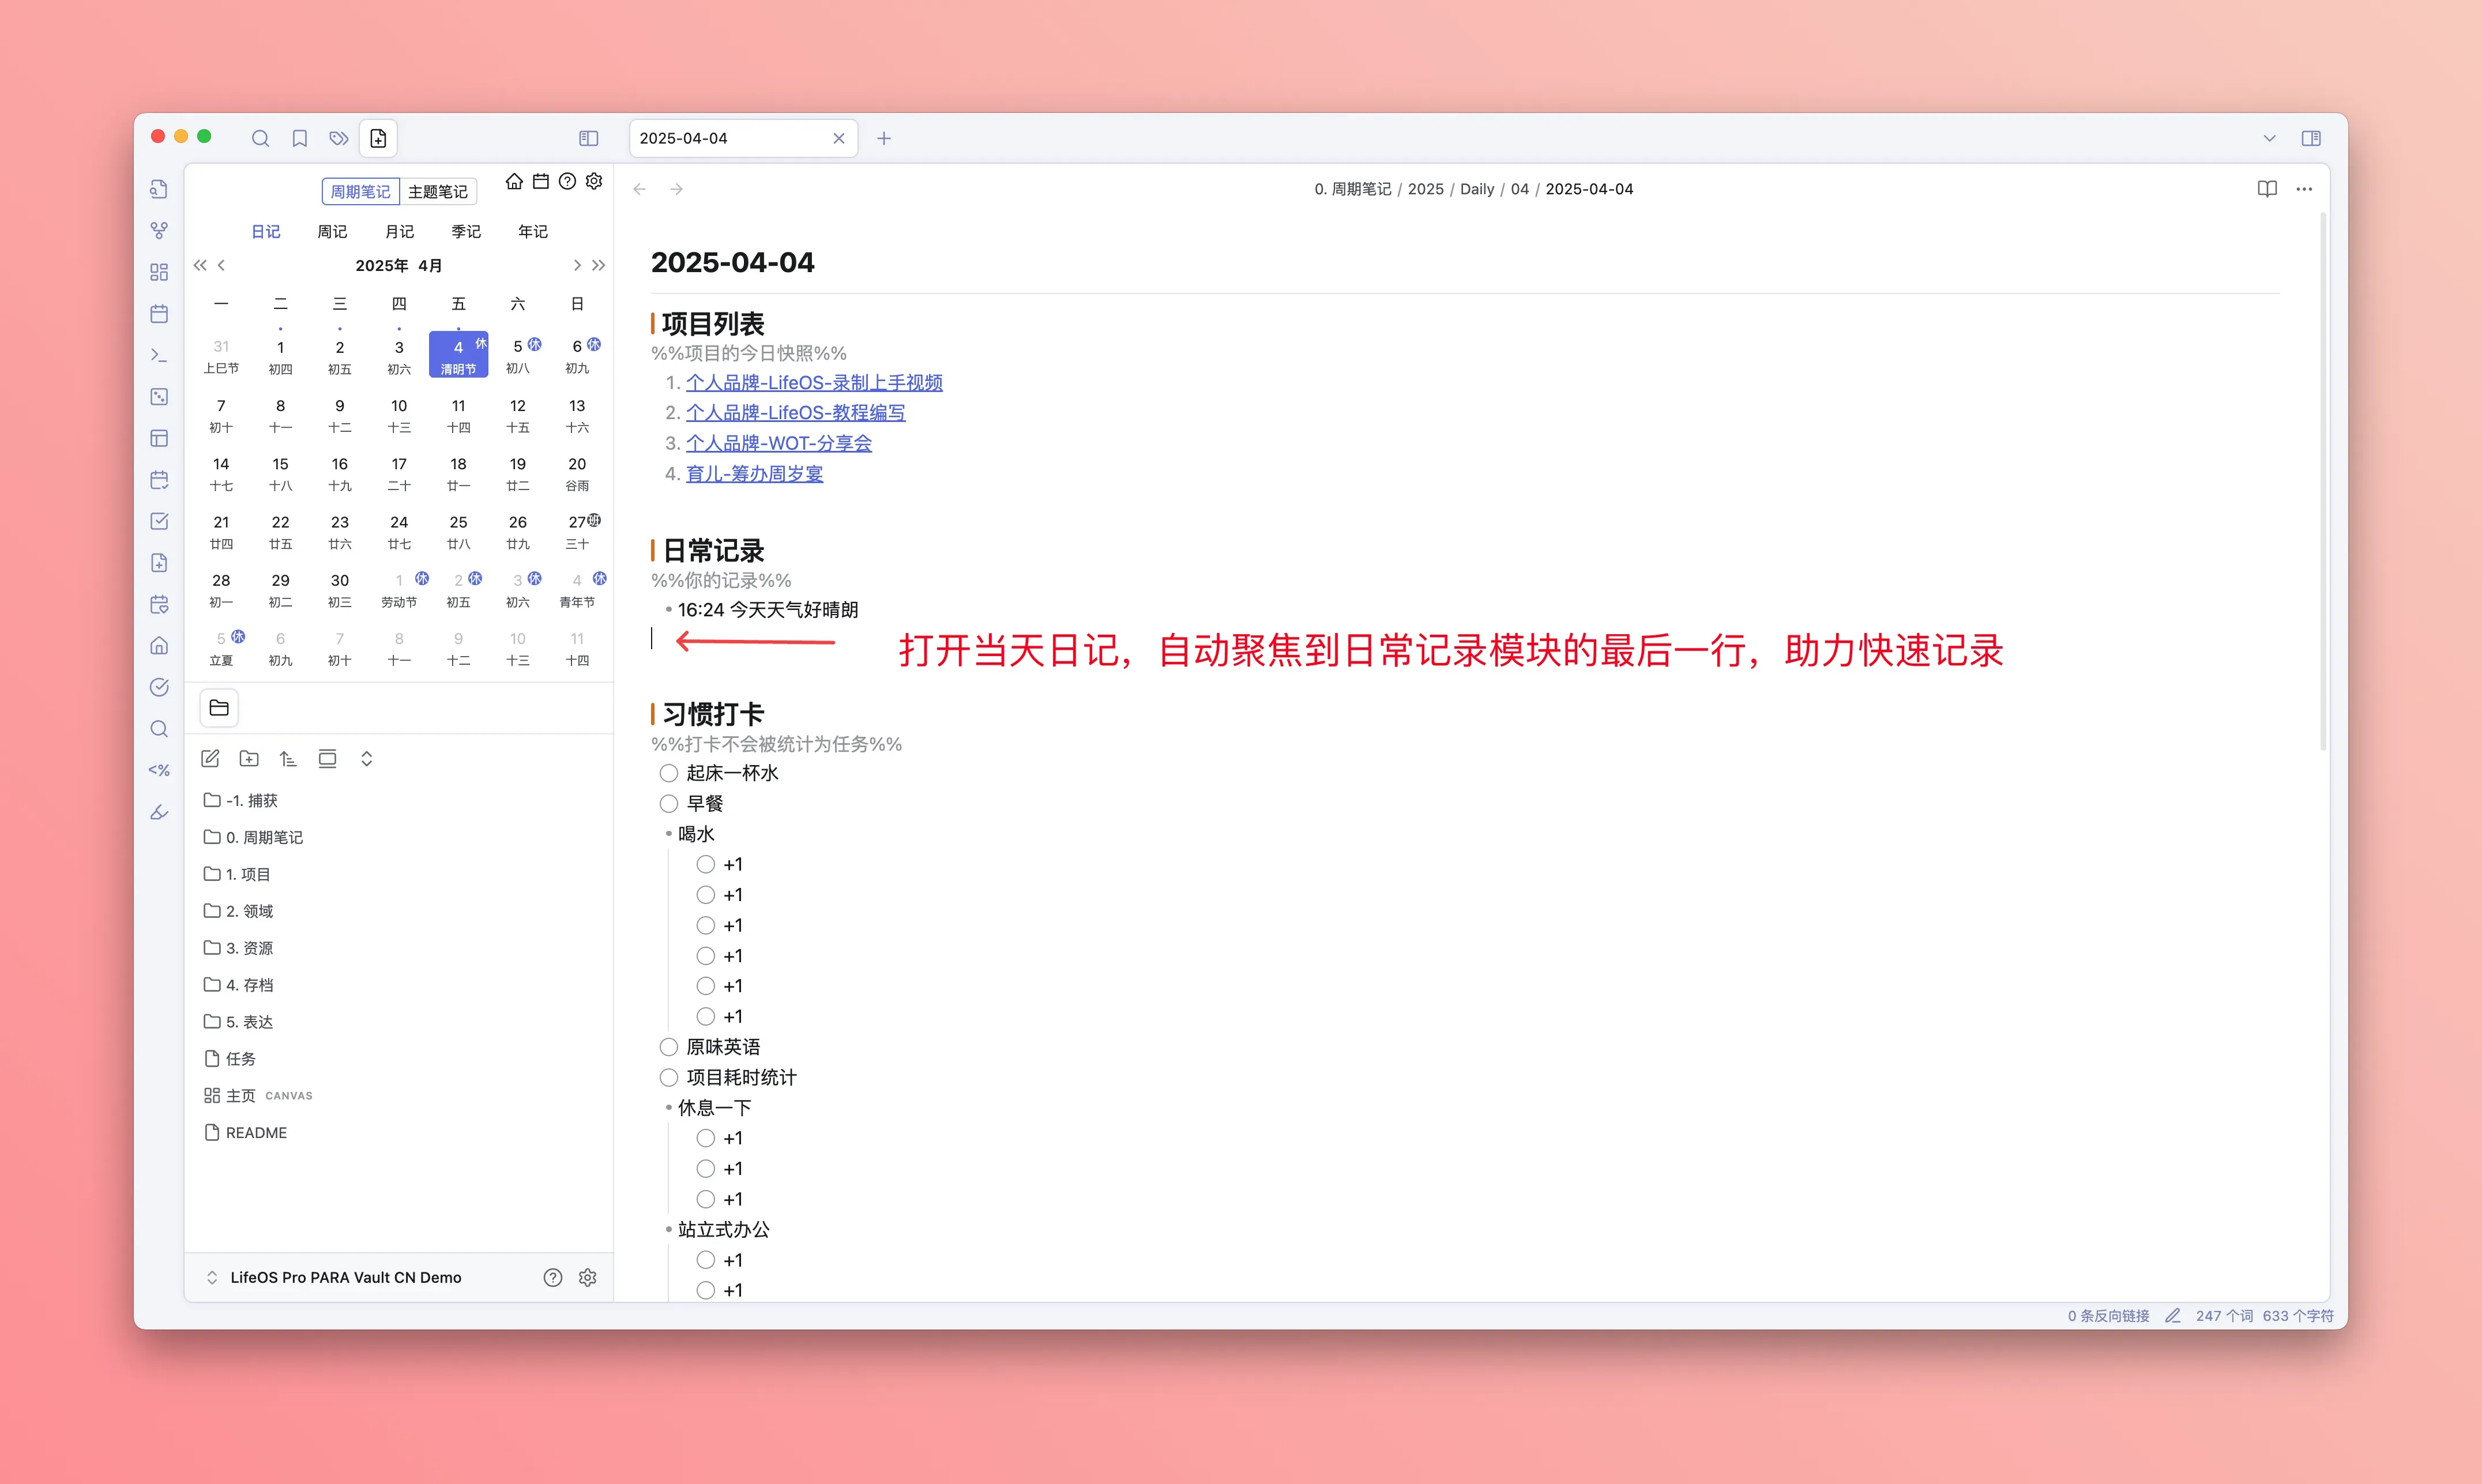Open the canvas ribbon icon in sidebar
The width and height of the screenshot is (2482, 1484).
[x=159, y=273]
